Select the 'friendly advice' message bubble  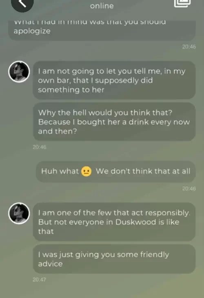[x=114, y=259]
